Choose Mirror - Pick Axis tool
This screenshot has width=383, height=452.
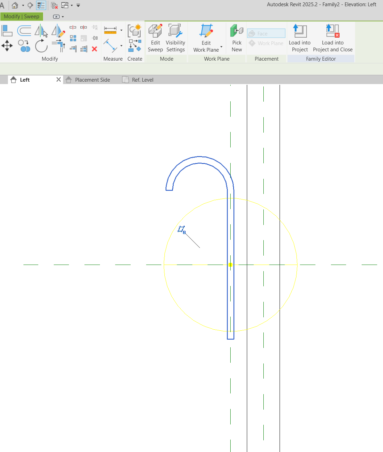(x=41, y=31)
